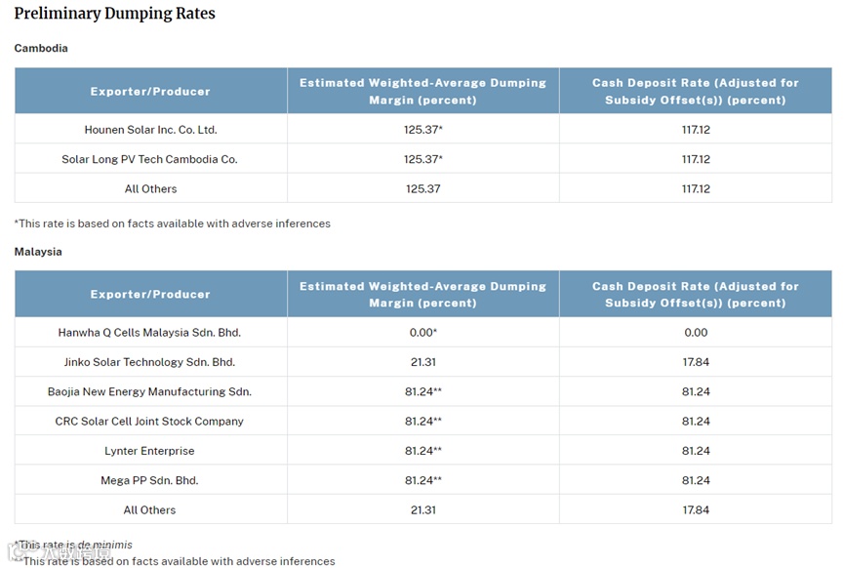
Task: Click the 81.24** margin for CRC Solar Cell
Action: click(x=423, y=422)
